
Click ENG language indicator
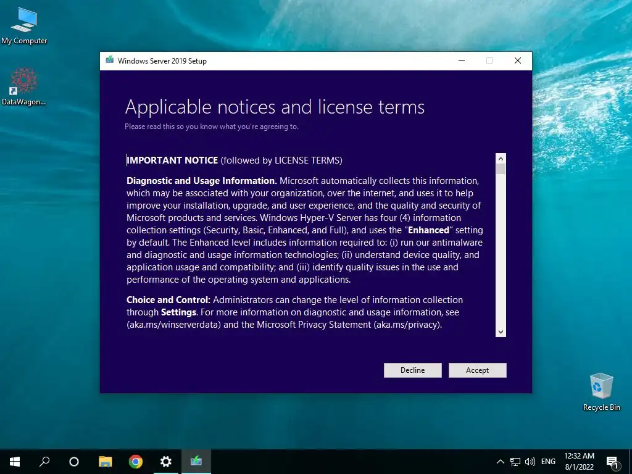(x=548, y=462)
